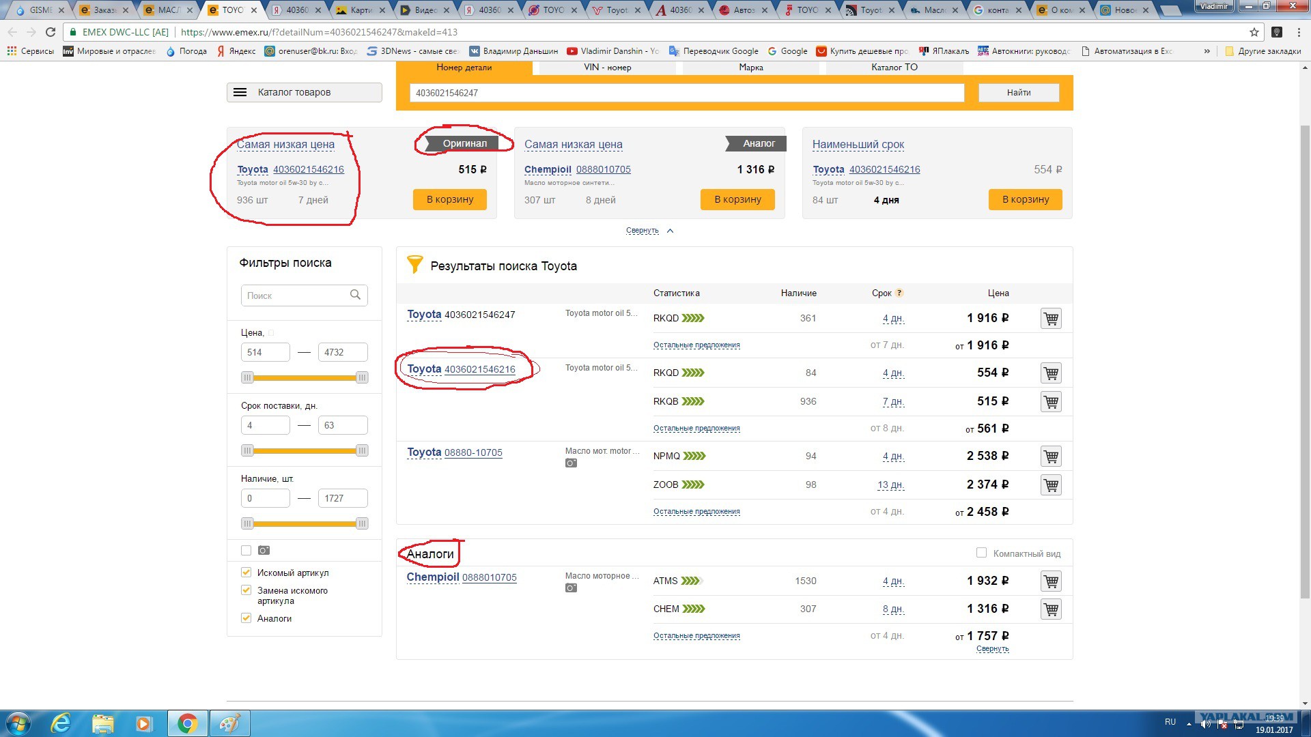Toggle the photo-only filter checkbox

pos(246,550)
